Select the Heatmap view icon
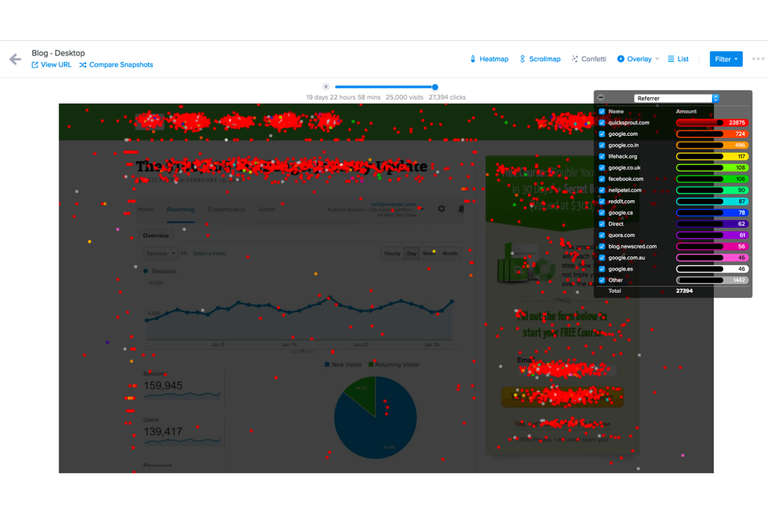This screenshot has width=768, height=512. [473, 59]
